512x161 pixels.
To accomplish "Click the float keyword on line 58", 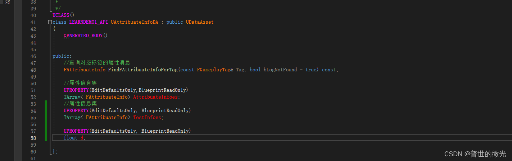I will point(71,138).
